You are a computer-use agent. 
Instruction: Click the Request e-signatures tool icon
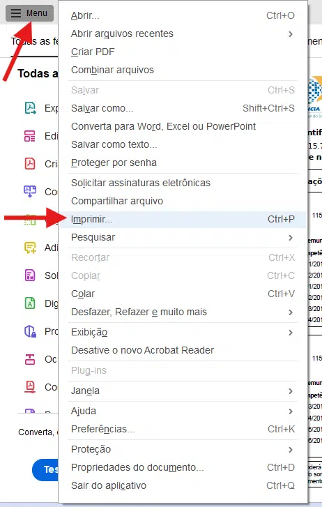click(x=30, y=275)
